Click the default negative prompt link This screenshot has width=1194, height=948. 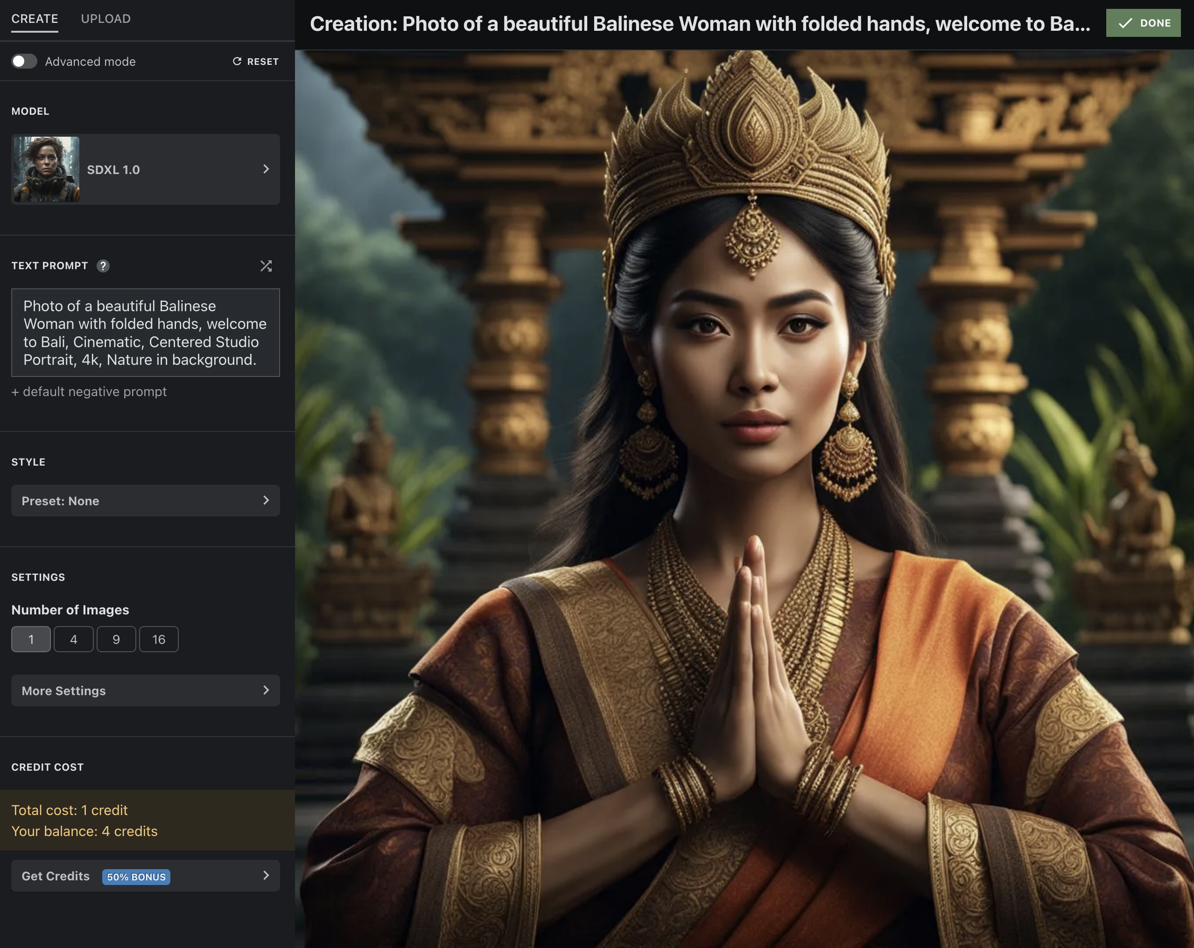(89, 392)
